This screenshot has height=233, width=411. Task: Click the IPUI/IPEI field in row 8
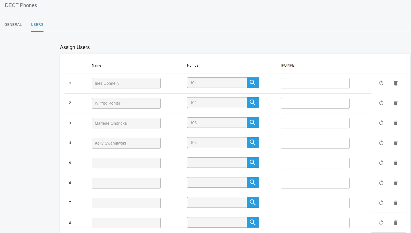315,223
